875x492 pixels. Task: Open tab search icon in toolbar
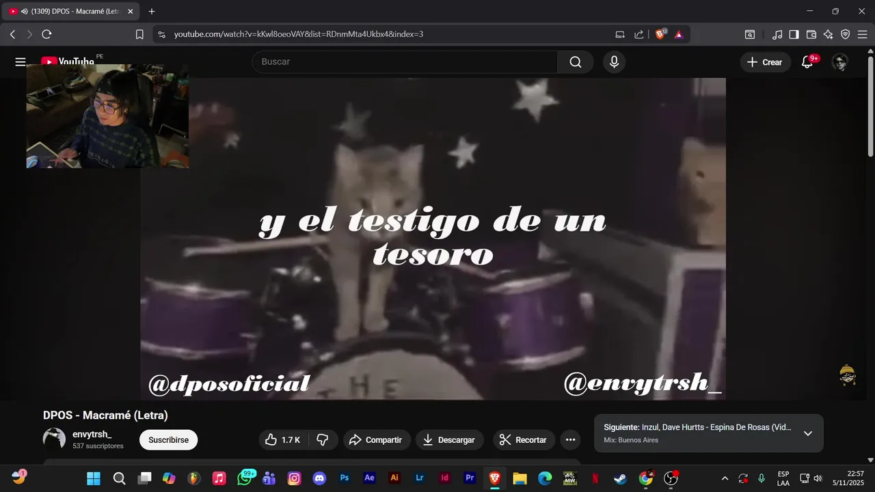coord(750,34)
